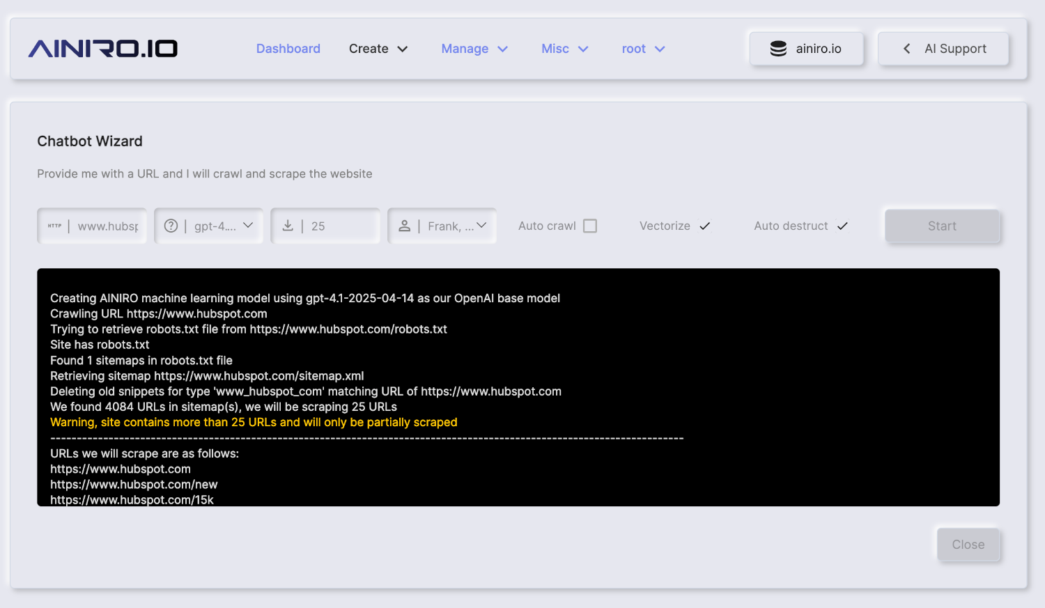Click the person icon in the flavor selector
The height and width of the screenshot is (608, 1045).
pyautogui.click(x=404, y=226)
